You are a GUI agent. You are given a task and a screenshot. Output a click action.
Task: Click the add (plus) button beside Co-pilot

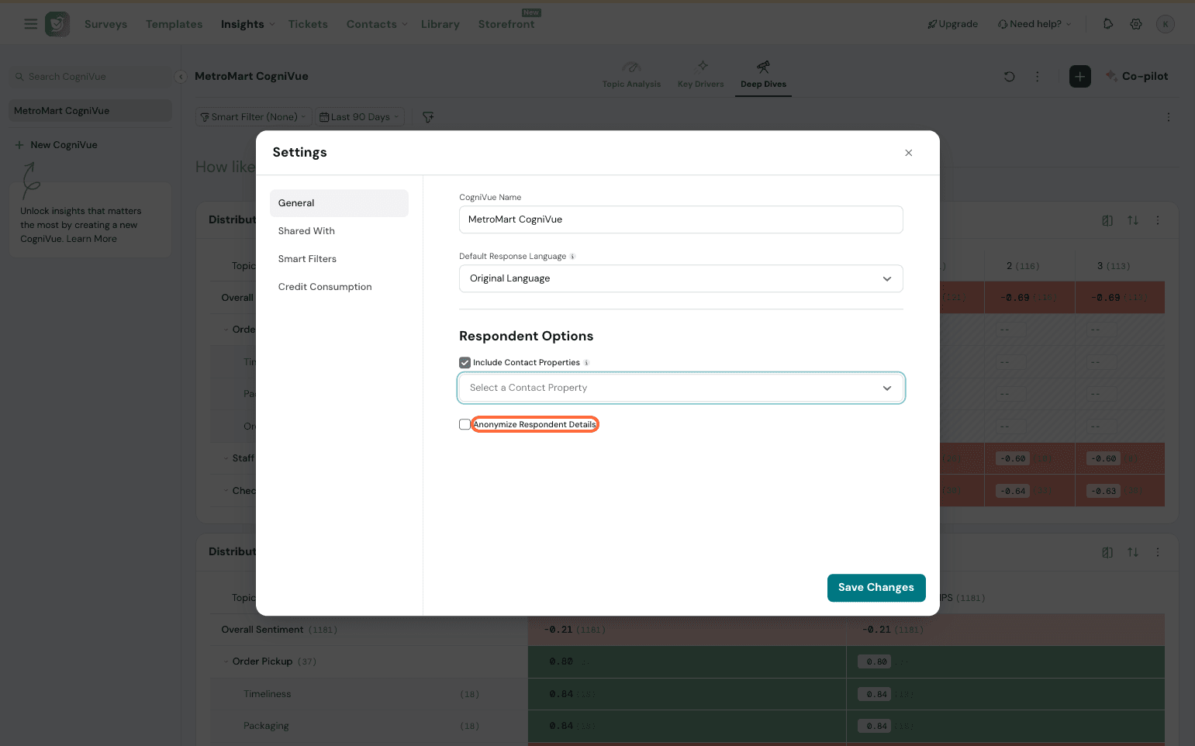pyautogui.click(x=1079, y=77)
